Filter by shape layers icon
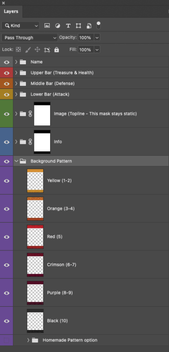The width and height of the screenshot is (169, 352). (78, 26)
